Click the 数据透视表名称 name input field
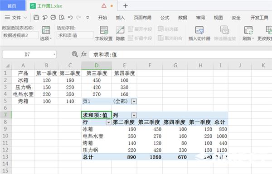Image resolution: width=272 pixels, height=174 pixels. 20,35
